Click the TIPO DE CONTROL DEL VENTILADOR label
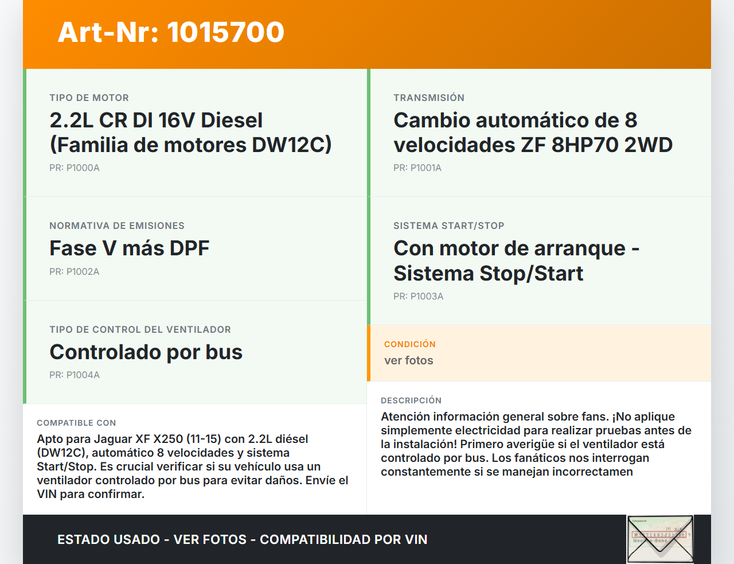This screenshot has height=564, width=734. (x=140, y=329)
